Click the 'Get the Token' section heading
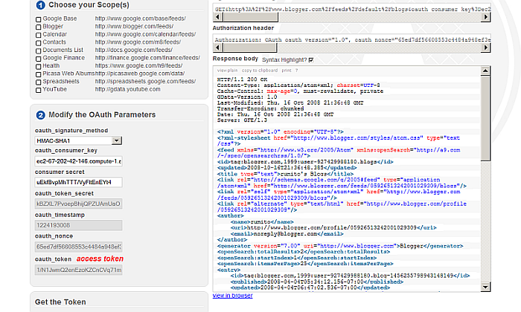Image resolution: width=521 pixels, height=312 pixels. pyautogui.click(x=60, y=302)
